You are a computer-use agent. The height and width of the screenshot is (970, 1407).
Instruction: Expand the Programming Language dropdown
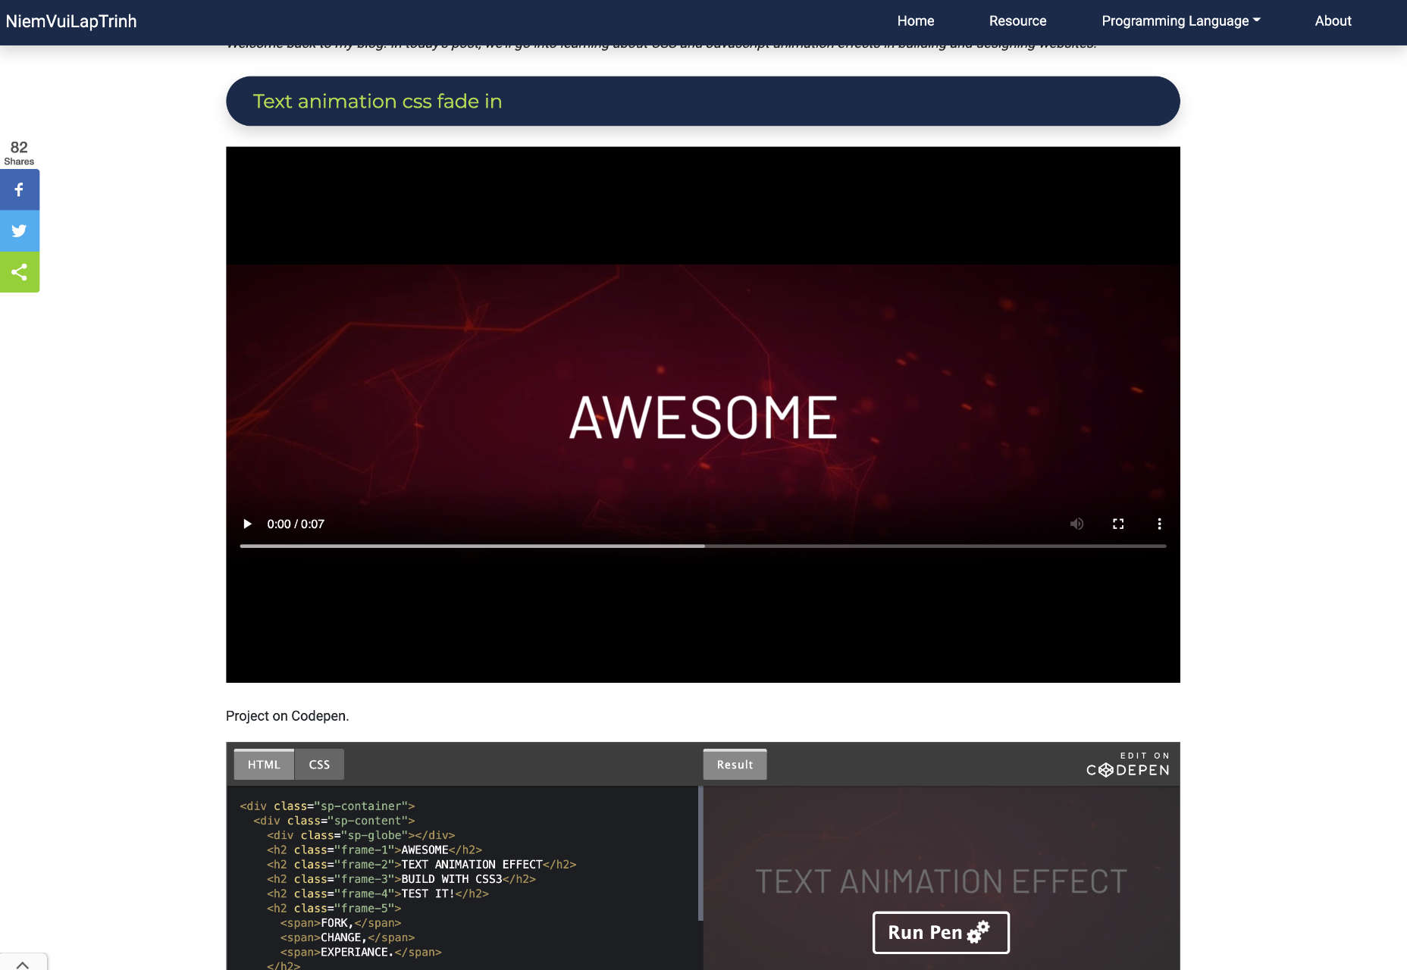pos(1181,21)
